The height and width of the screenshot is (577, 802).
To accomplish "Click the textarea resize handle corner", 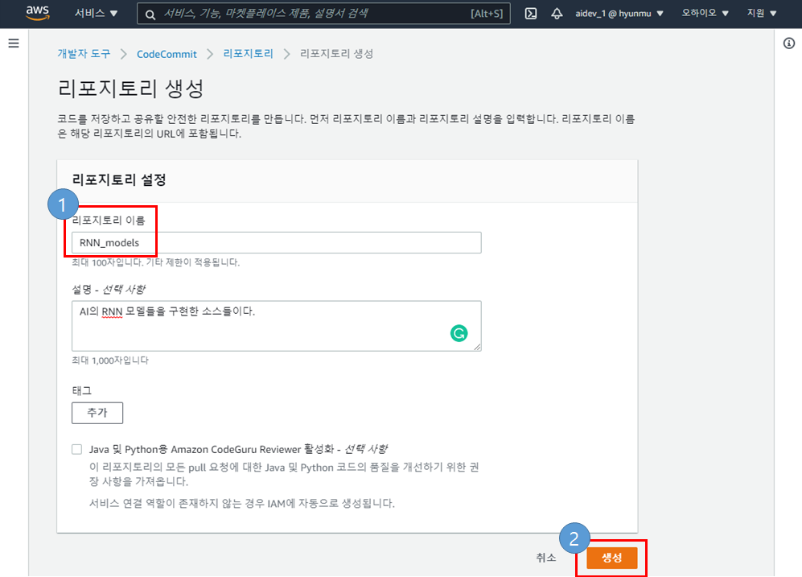I will (x=477, y=347).
